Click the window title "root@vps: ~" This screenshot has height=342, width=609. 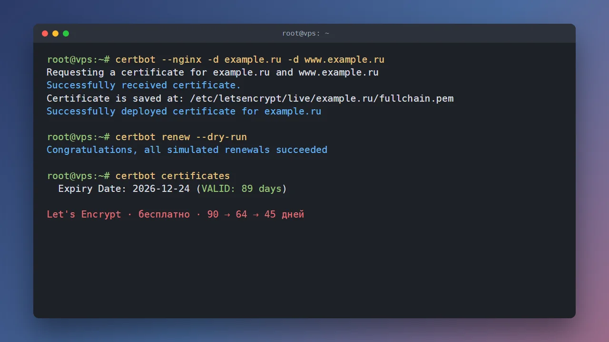click(x=305, y=33)
